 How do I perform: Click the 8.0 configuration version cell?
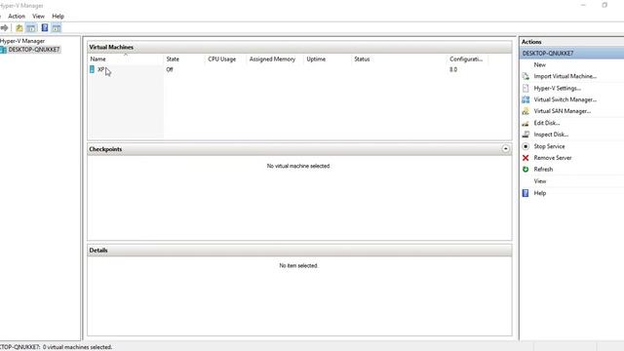(453, 69)
